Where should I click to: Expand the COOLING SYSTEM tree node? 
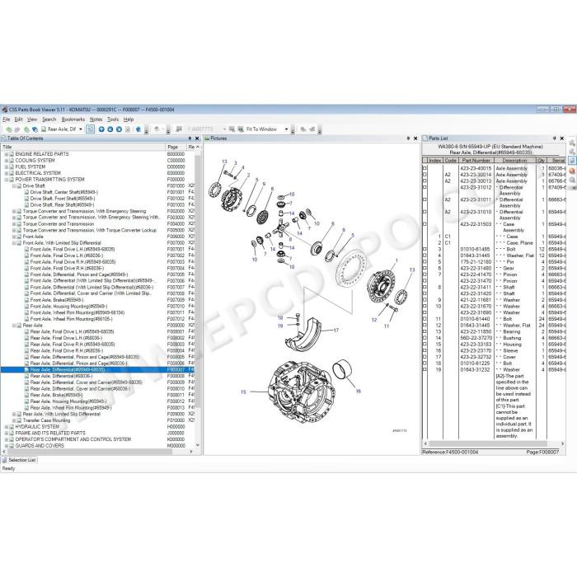[x=7, y=161]
